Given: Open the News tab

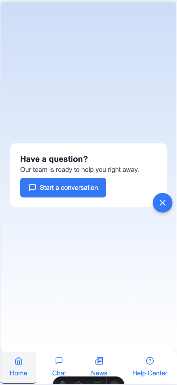Looking at the screenshot, I should [99, 367].
